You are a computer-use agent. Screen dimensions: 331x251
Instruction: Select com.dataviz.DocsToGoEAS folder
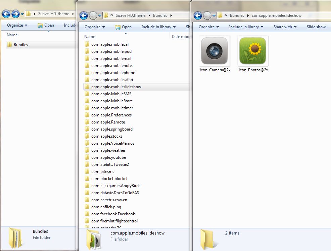click(115, 193)
